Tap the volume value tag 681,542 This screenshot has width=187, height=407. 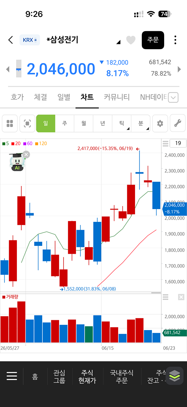click(x=175, y=332)
